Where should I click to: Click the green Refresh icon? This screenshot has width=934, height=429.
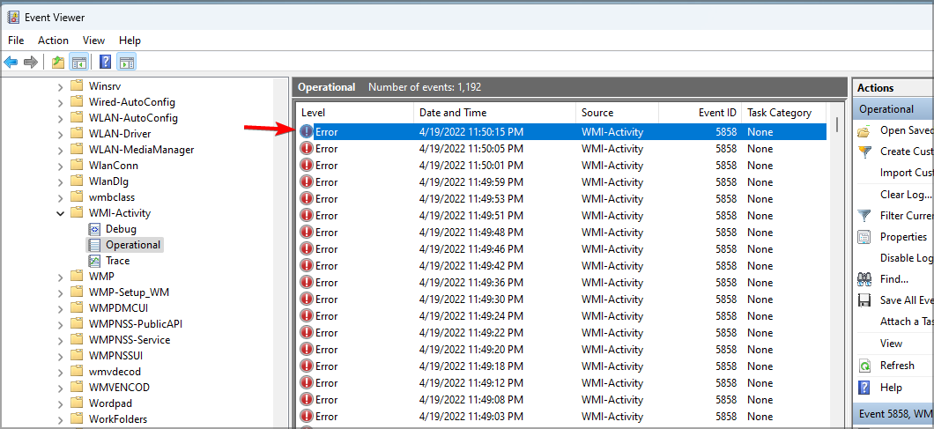tap(864, 366)
